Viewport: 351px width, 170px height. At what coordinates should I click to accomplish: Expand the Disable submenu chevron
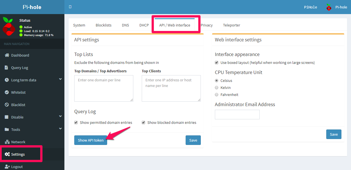[x=60, y=117]
